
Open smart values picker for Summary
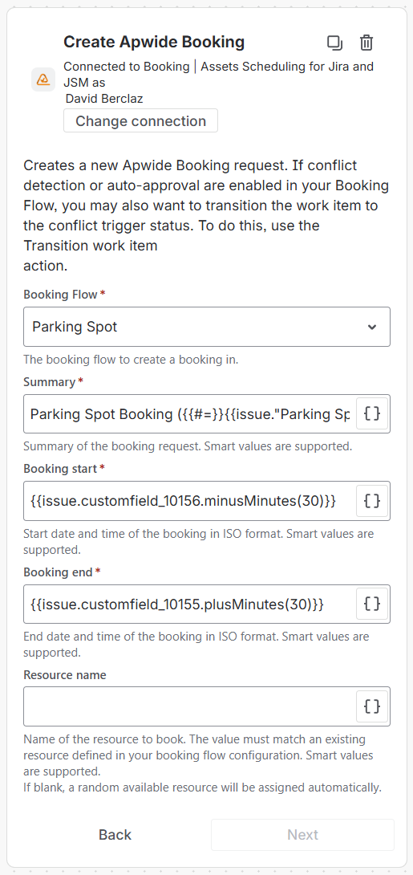372,413
